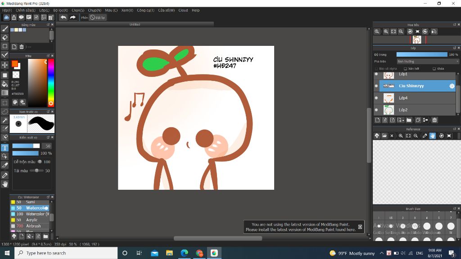Hide the Lớp1 layer
Viewport: 461px width, 259px height.
(x=376, y=74)
